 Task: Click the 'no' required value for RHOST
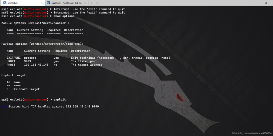click(x=55, y=65)
